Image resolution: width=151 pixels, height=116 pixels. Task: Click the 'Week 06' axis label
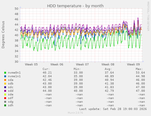point(57,64)
